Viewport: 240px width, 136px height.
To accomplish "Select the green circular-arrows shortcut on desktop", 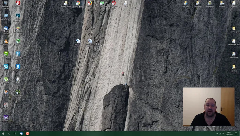I will (18, 42).
